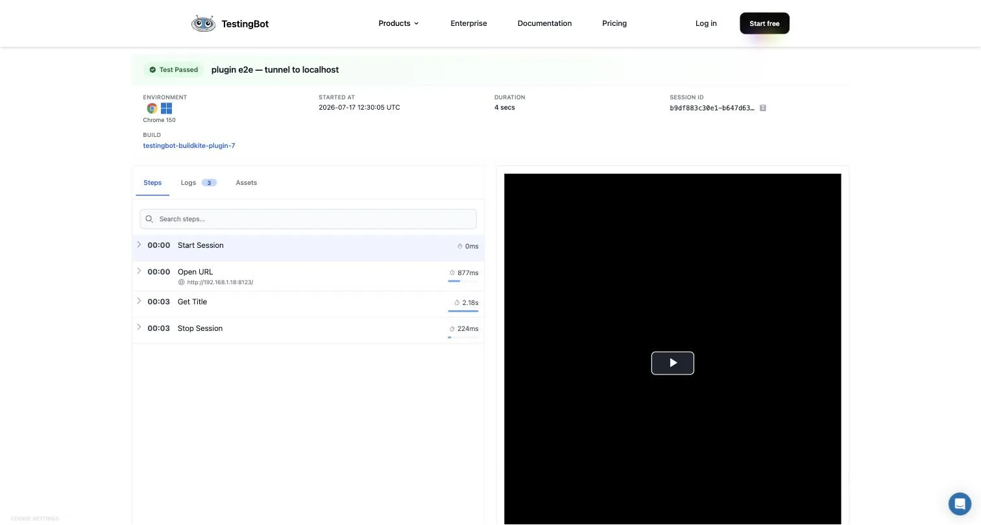Click the 00:03 Stop Session timestamp
The image size is (981, 525).
click(158, 328)
